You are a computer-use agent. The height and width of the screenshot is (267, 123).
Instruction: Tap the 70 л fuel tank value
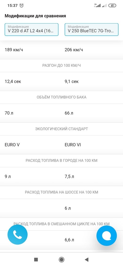coord(9,113)
